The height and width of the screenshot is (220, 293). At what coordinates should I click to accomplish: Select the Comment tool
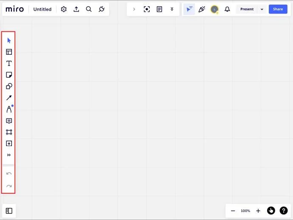(9, 121)
